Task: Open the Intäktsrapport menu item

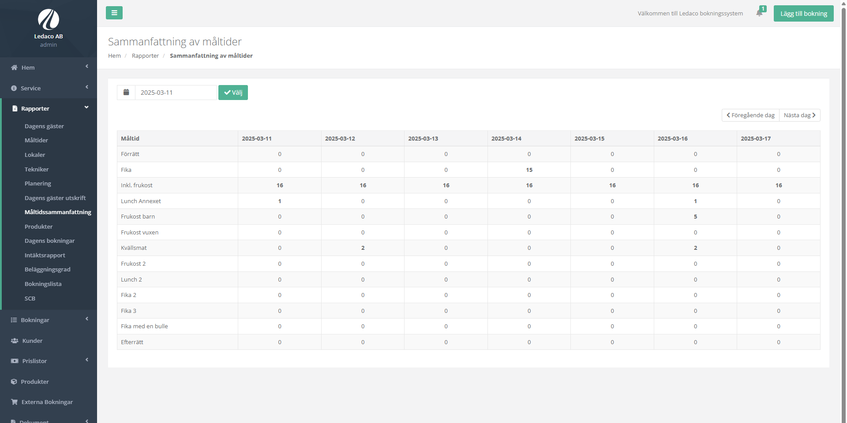Action: click(x=45, y=255)
